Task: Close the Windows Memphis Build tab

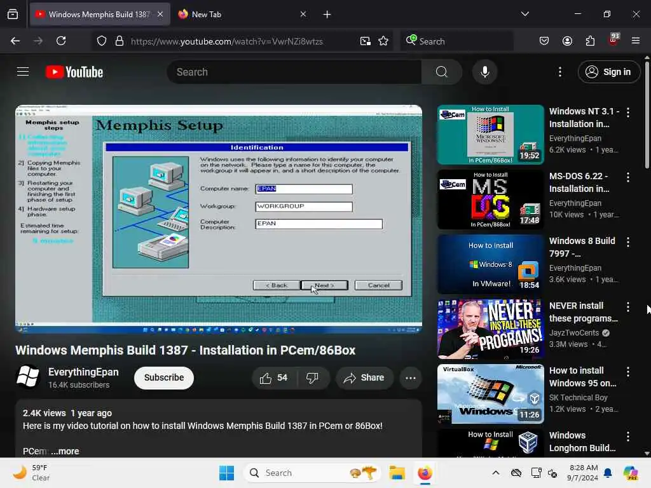Action: (x=160, y=14)
